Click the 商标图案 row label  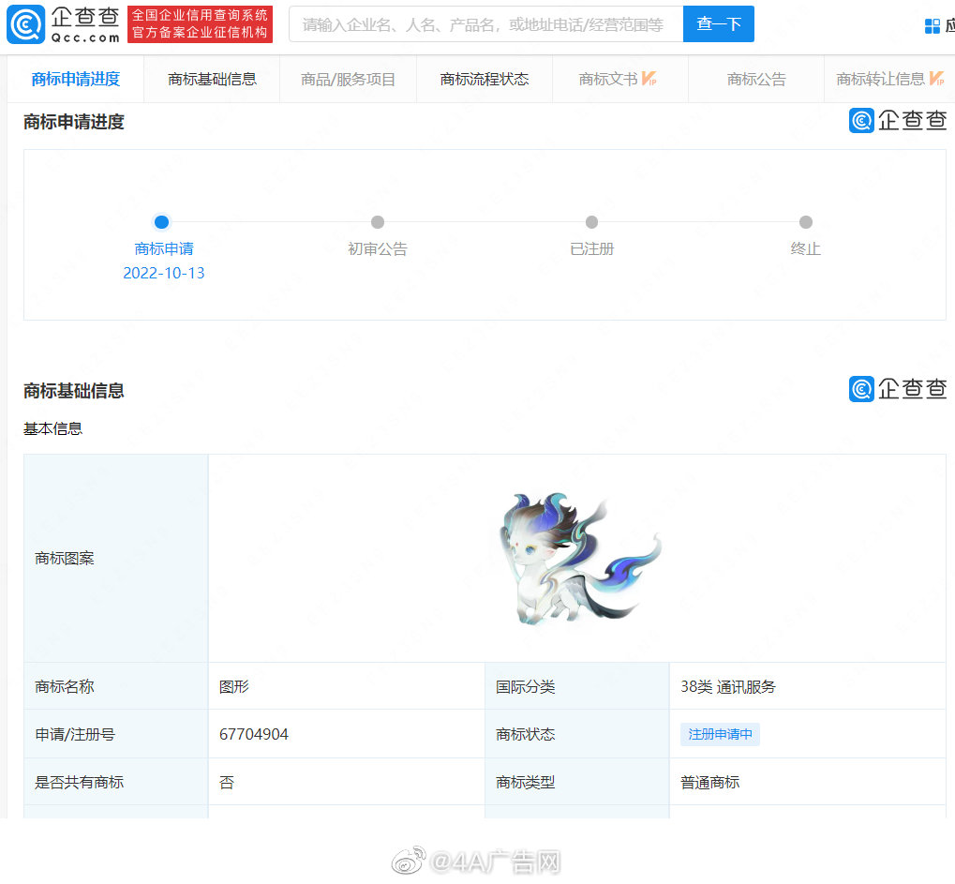(x=65, y=559)
